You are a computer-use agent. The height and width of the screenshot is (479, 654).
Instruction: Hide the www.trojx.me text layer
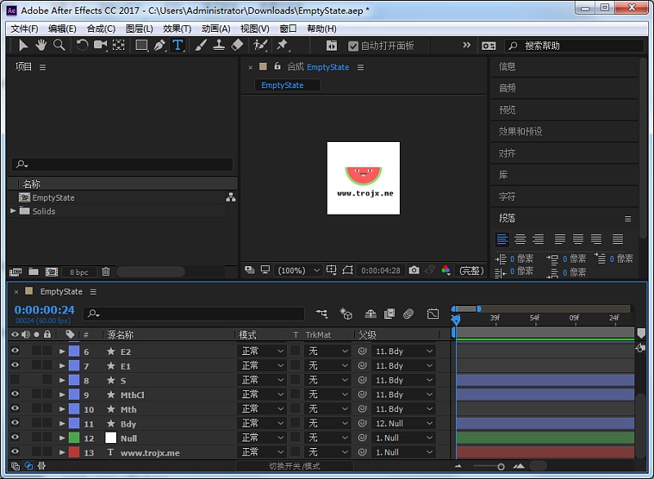[x=15, y=451]
